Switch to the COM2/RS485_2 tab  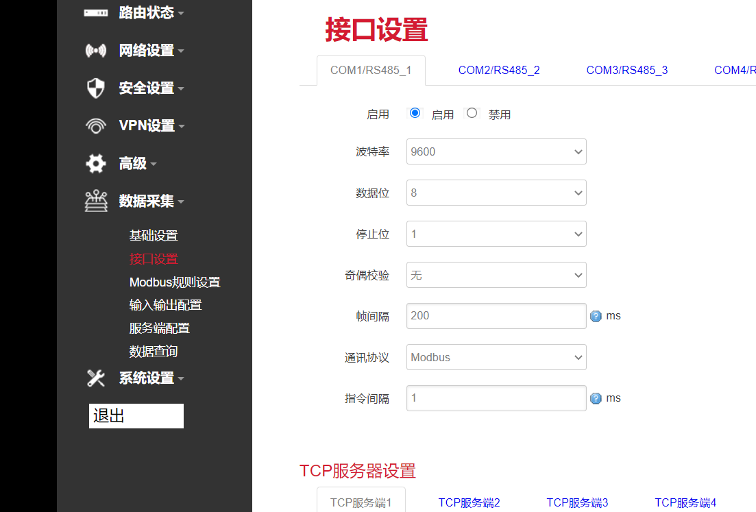pos(498,69)
